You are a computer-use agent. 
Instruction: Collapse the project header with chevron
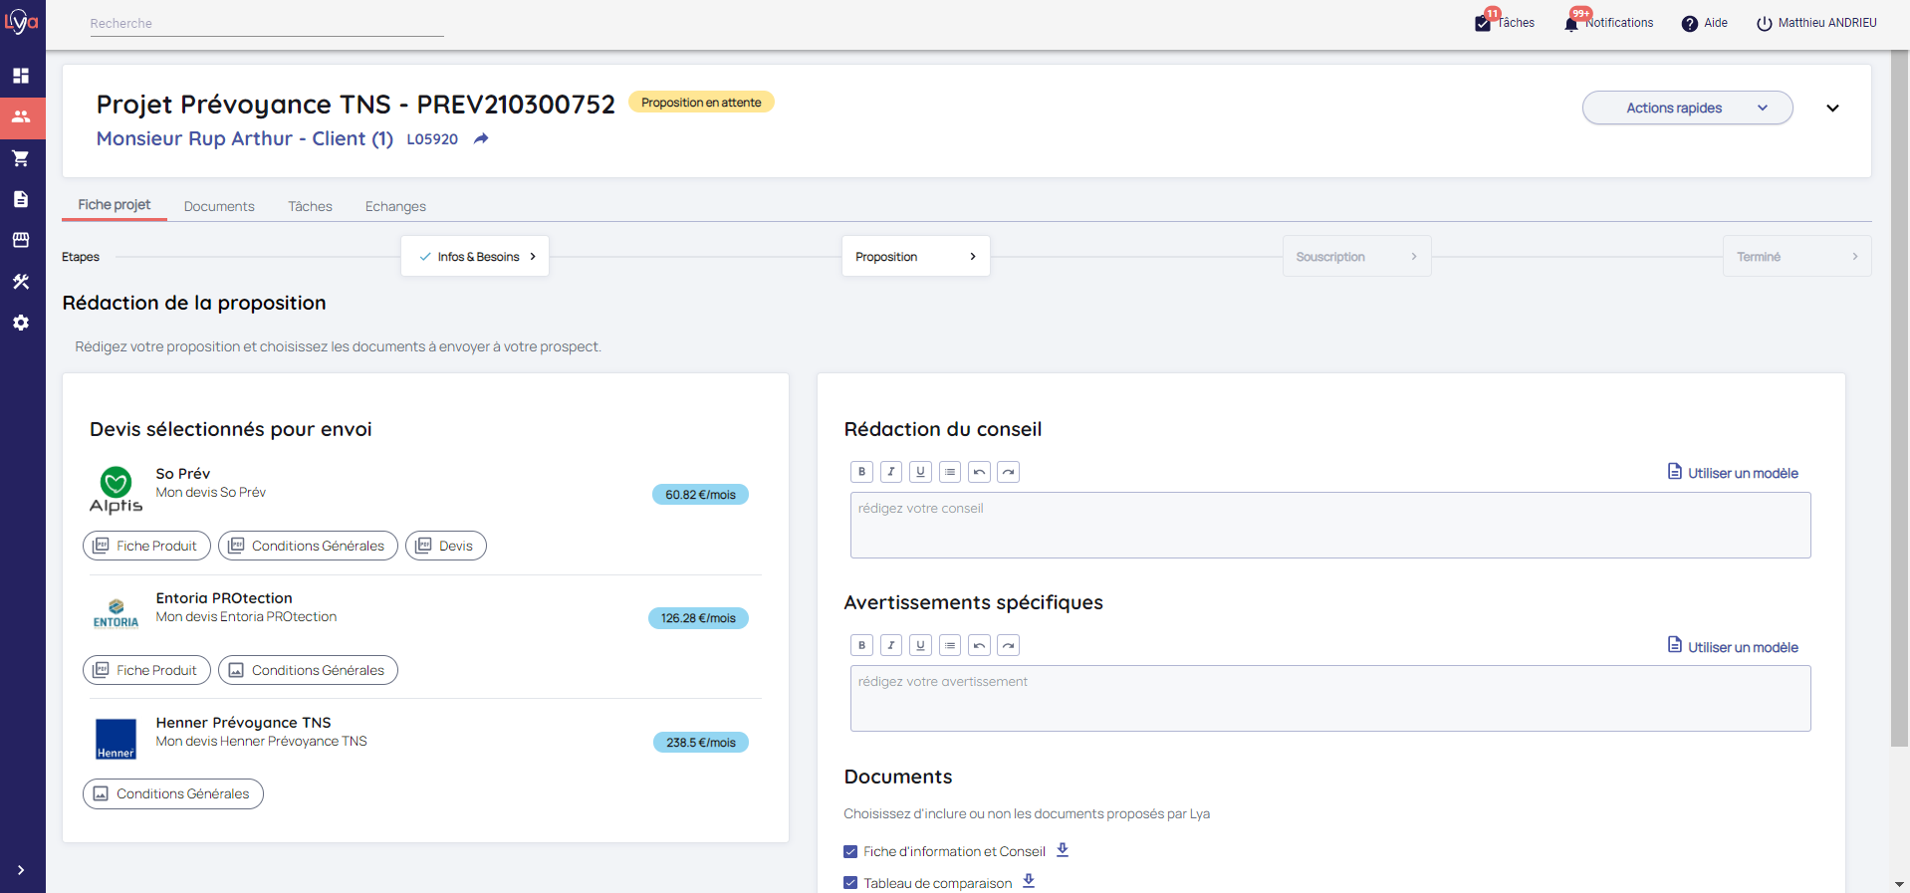(1832, 108)
